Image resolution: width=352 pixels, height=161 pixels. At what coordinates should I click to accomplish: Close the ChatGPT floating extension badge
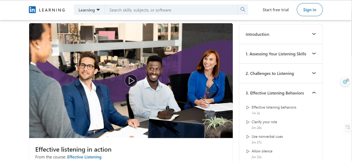click(x=348, y=80)
